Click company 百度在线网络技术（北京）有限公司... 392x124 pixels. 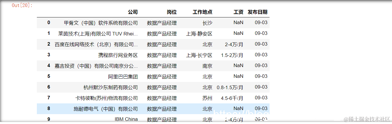pyautogui.click(x=96, y=44)
